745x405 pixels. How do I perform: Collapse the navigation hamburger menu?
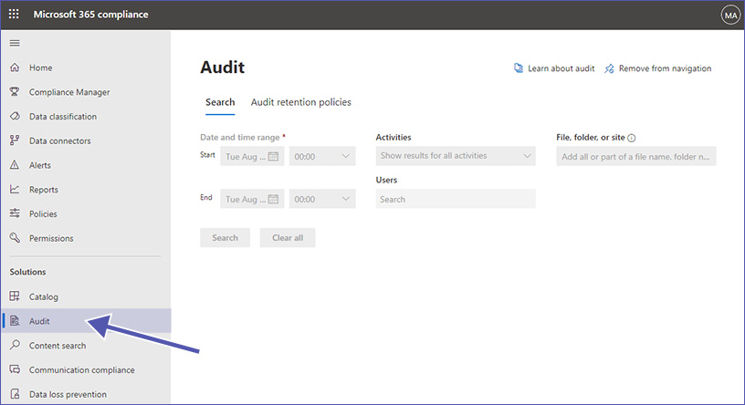pos(15,43)
